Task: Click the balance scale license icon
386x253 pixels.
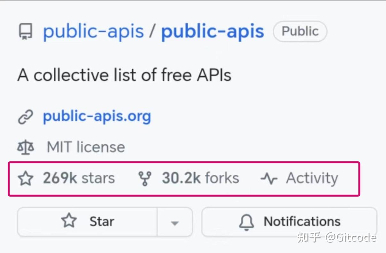Action: tap(26, 147)
